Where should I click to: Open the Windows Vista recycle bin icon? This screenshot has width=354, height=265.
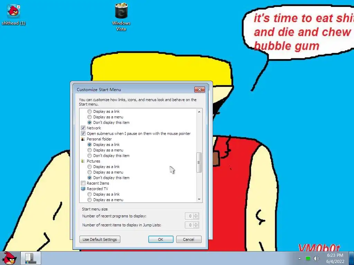[121, 17]
